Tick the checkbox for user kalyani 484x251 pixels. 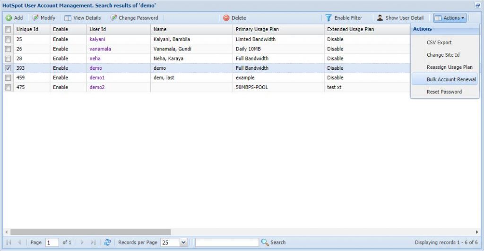point(8,39)
